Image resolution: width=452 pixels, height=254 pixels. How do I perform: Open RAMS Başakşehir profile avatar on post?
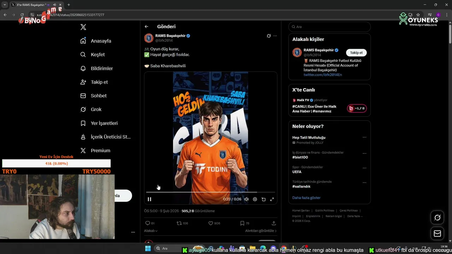pos(149,38)
